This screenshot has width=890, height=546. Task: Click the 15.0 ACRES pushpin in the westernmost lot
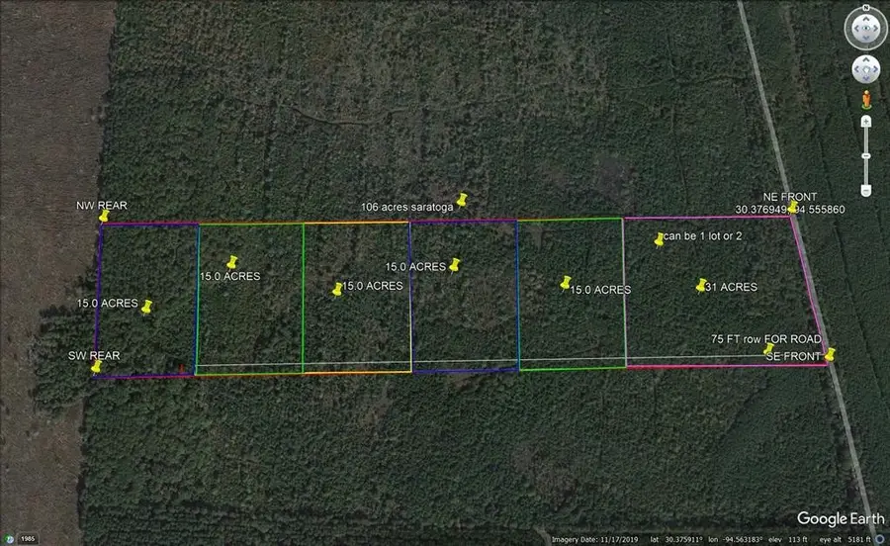tap(147, 307)
